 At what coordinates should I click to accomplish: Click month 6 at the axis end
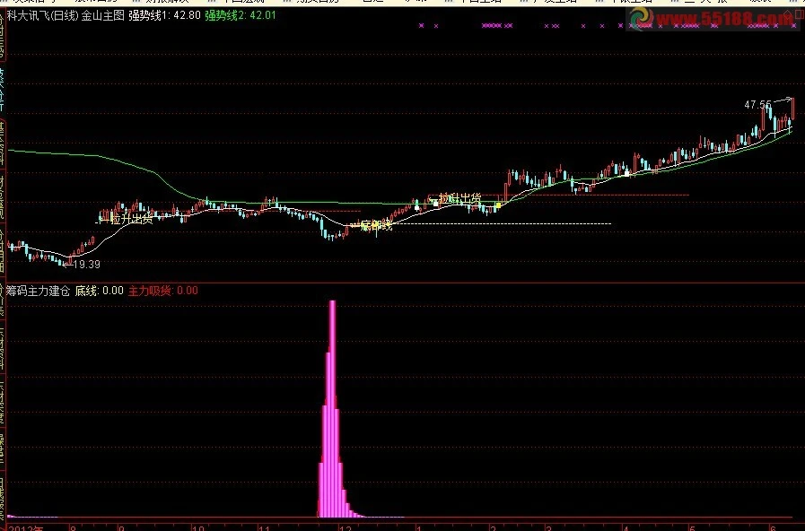pyautogui.click(x=774, y=527)
